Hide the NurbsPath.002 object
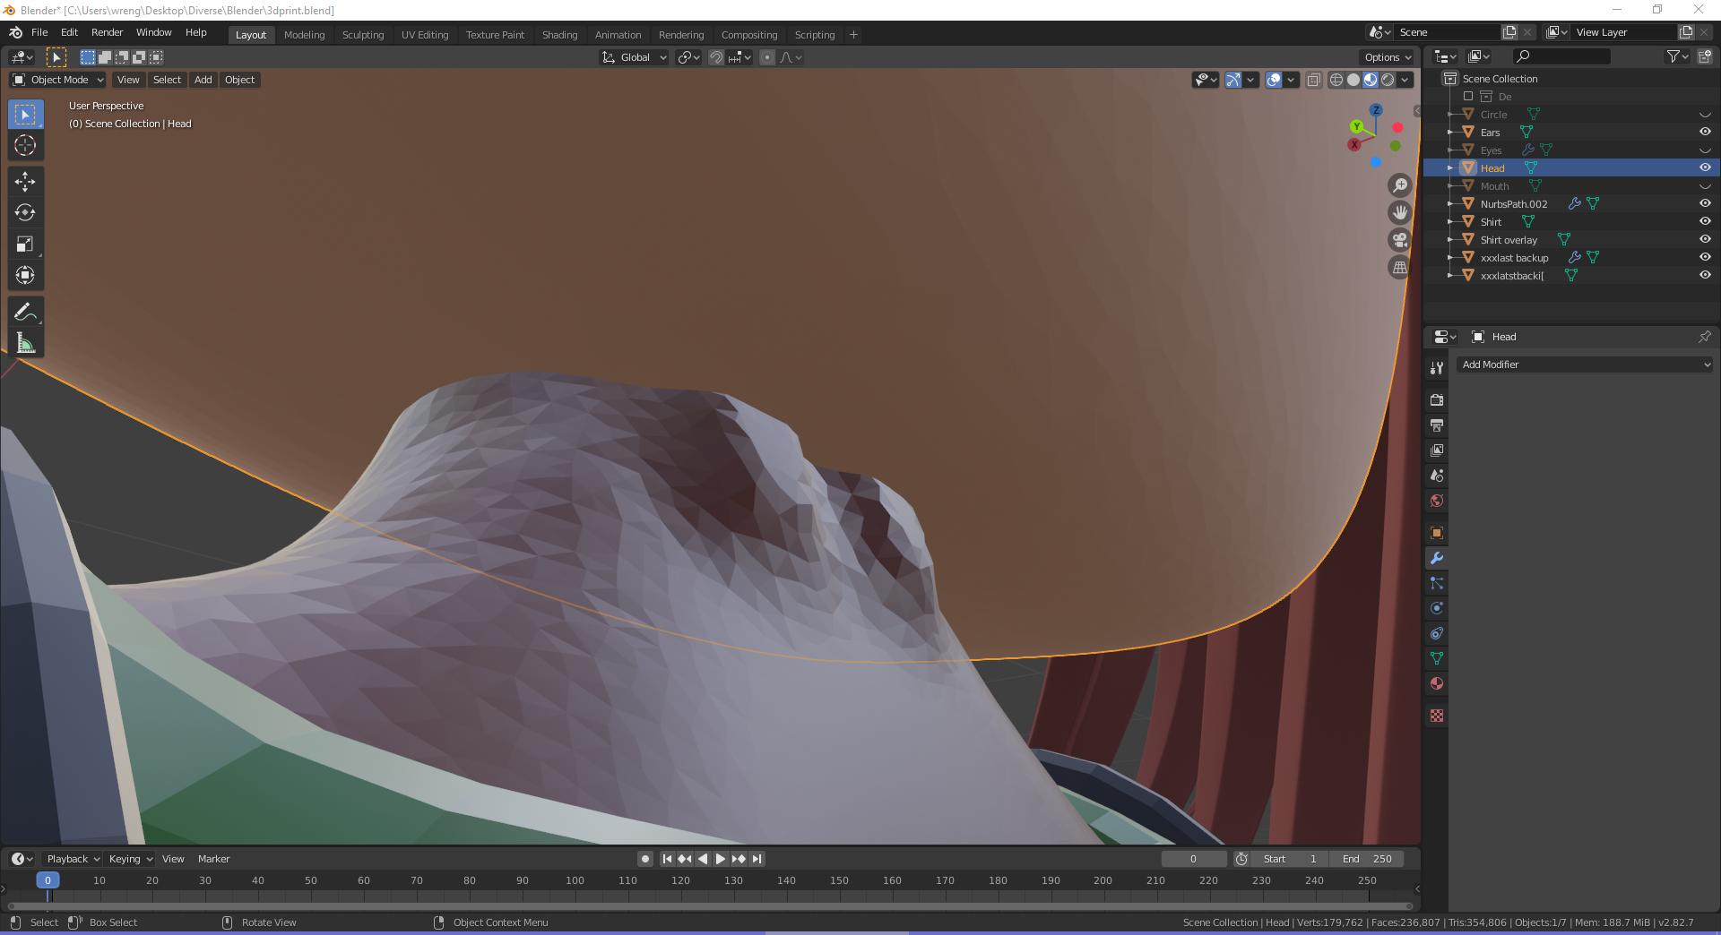 [1705, 203]
